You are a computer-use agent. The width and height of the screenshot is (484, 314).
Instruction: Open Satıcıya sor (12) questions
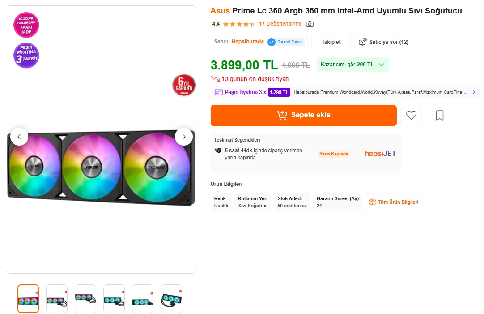(x=384, y=42)
